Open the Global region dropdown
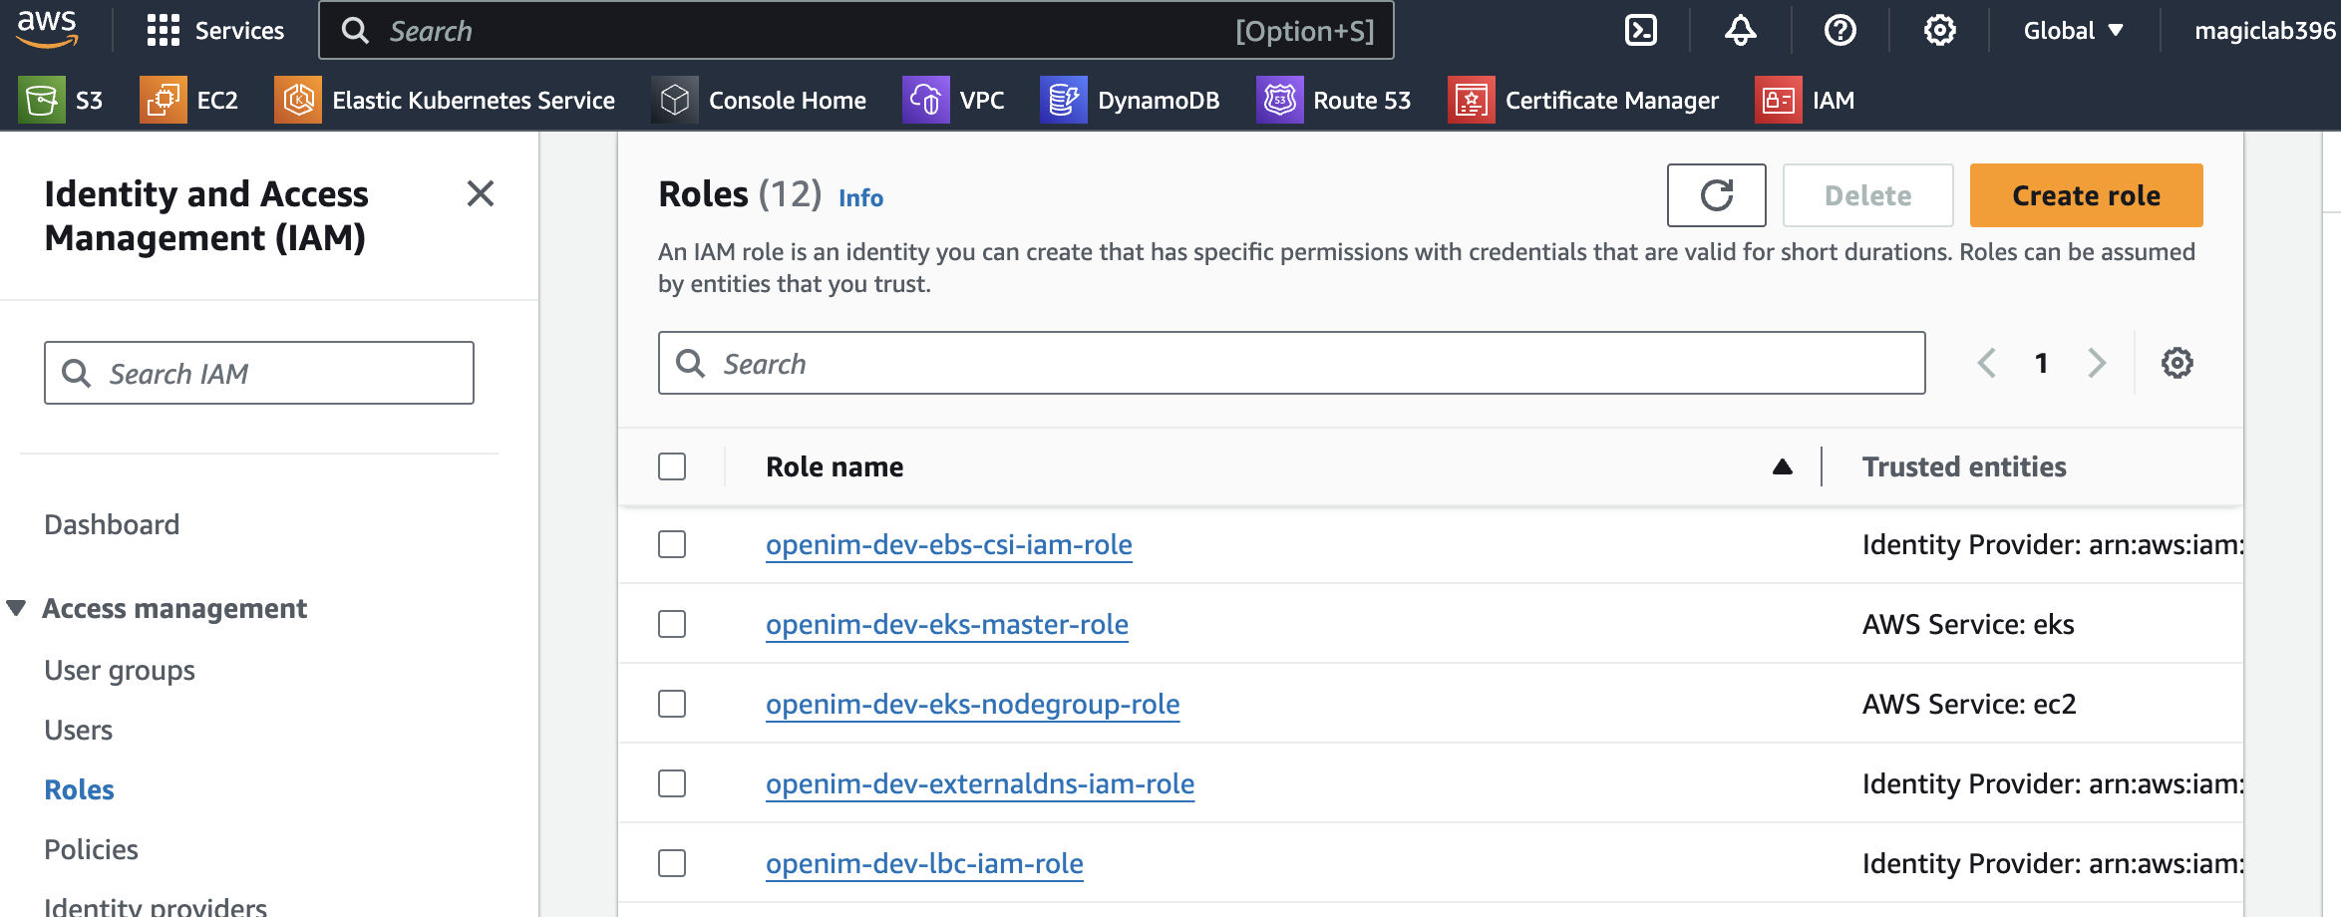Screen dimensions: 2341x917 (x=2073, y=30)
